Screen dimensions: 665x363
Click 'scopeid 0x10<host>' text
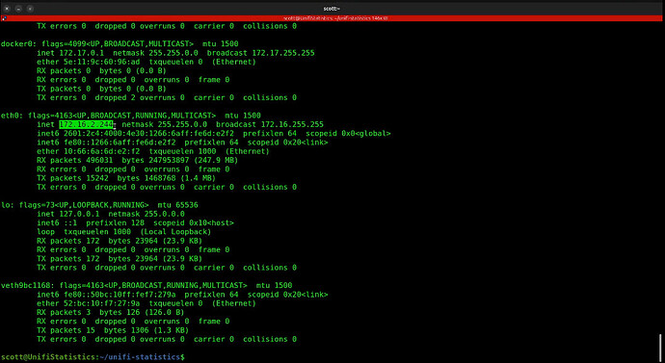click(194, 222)
